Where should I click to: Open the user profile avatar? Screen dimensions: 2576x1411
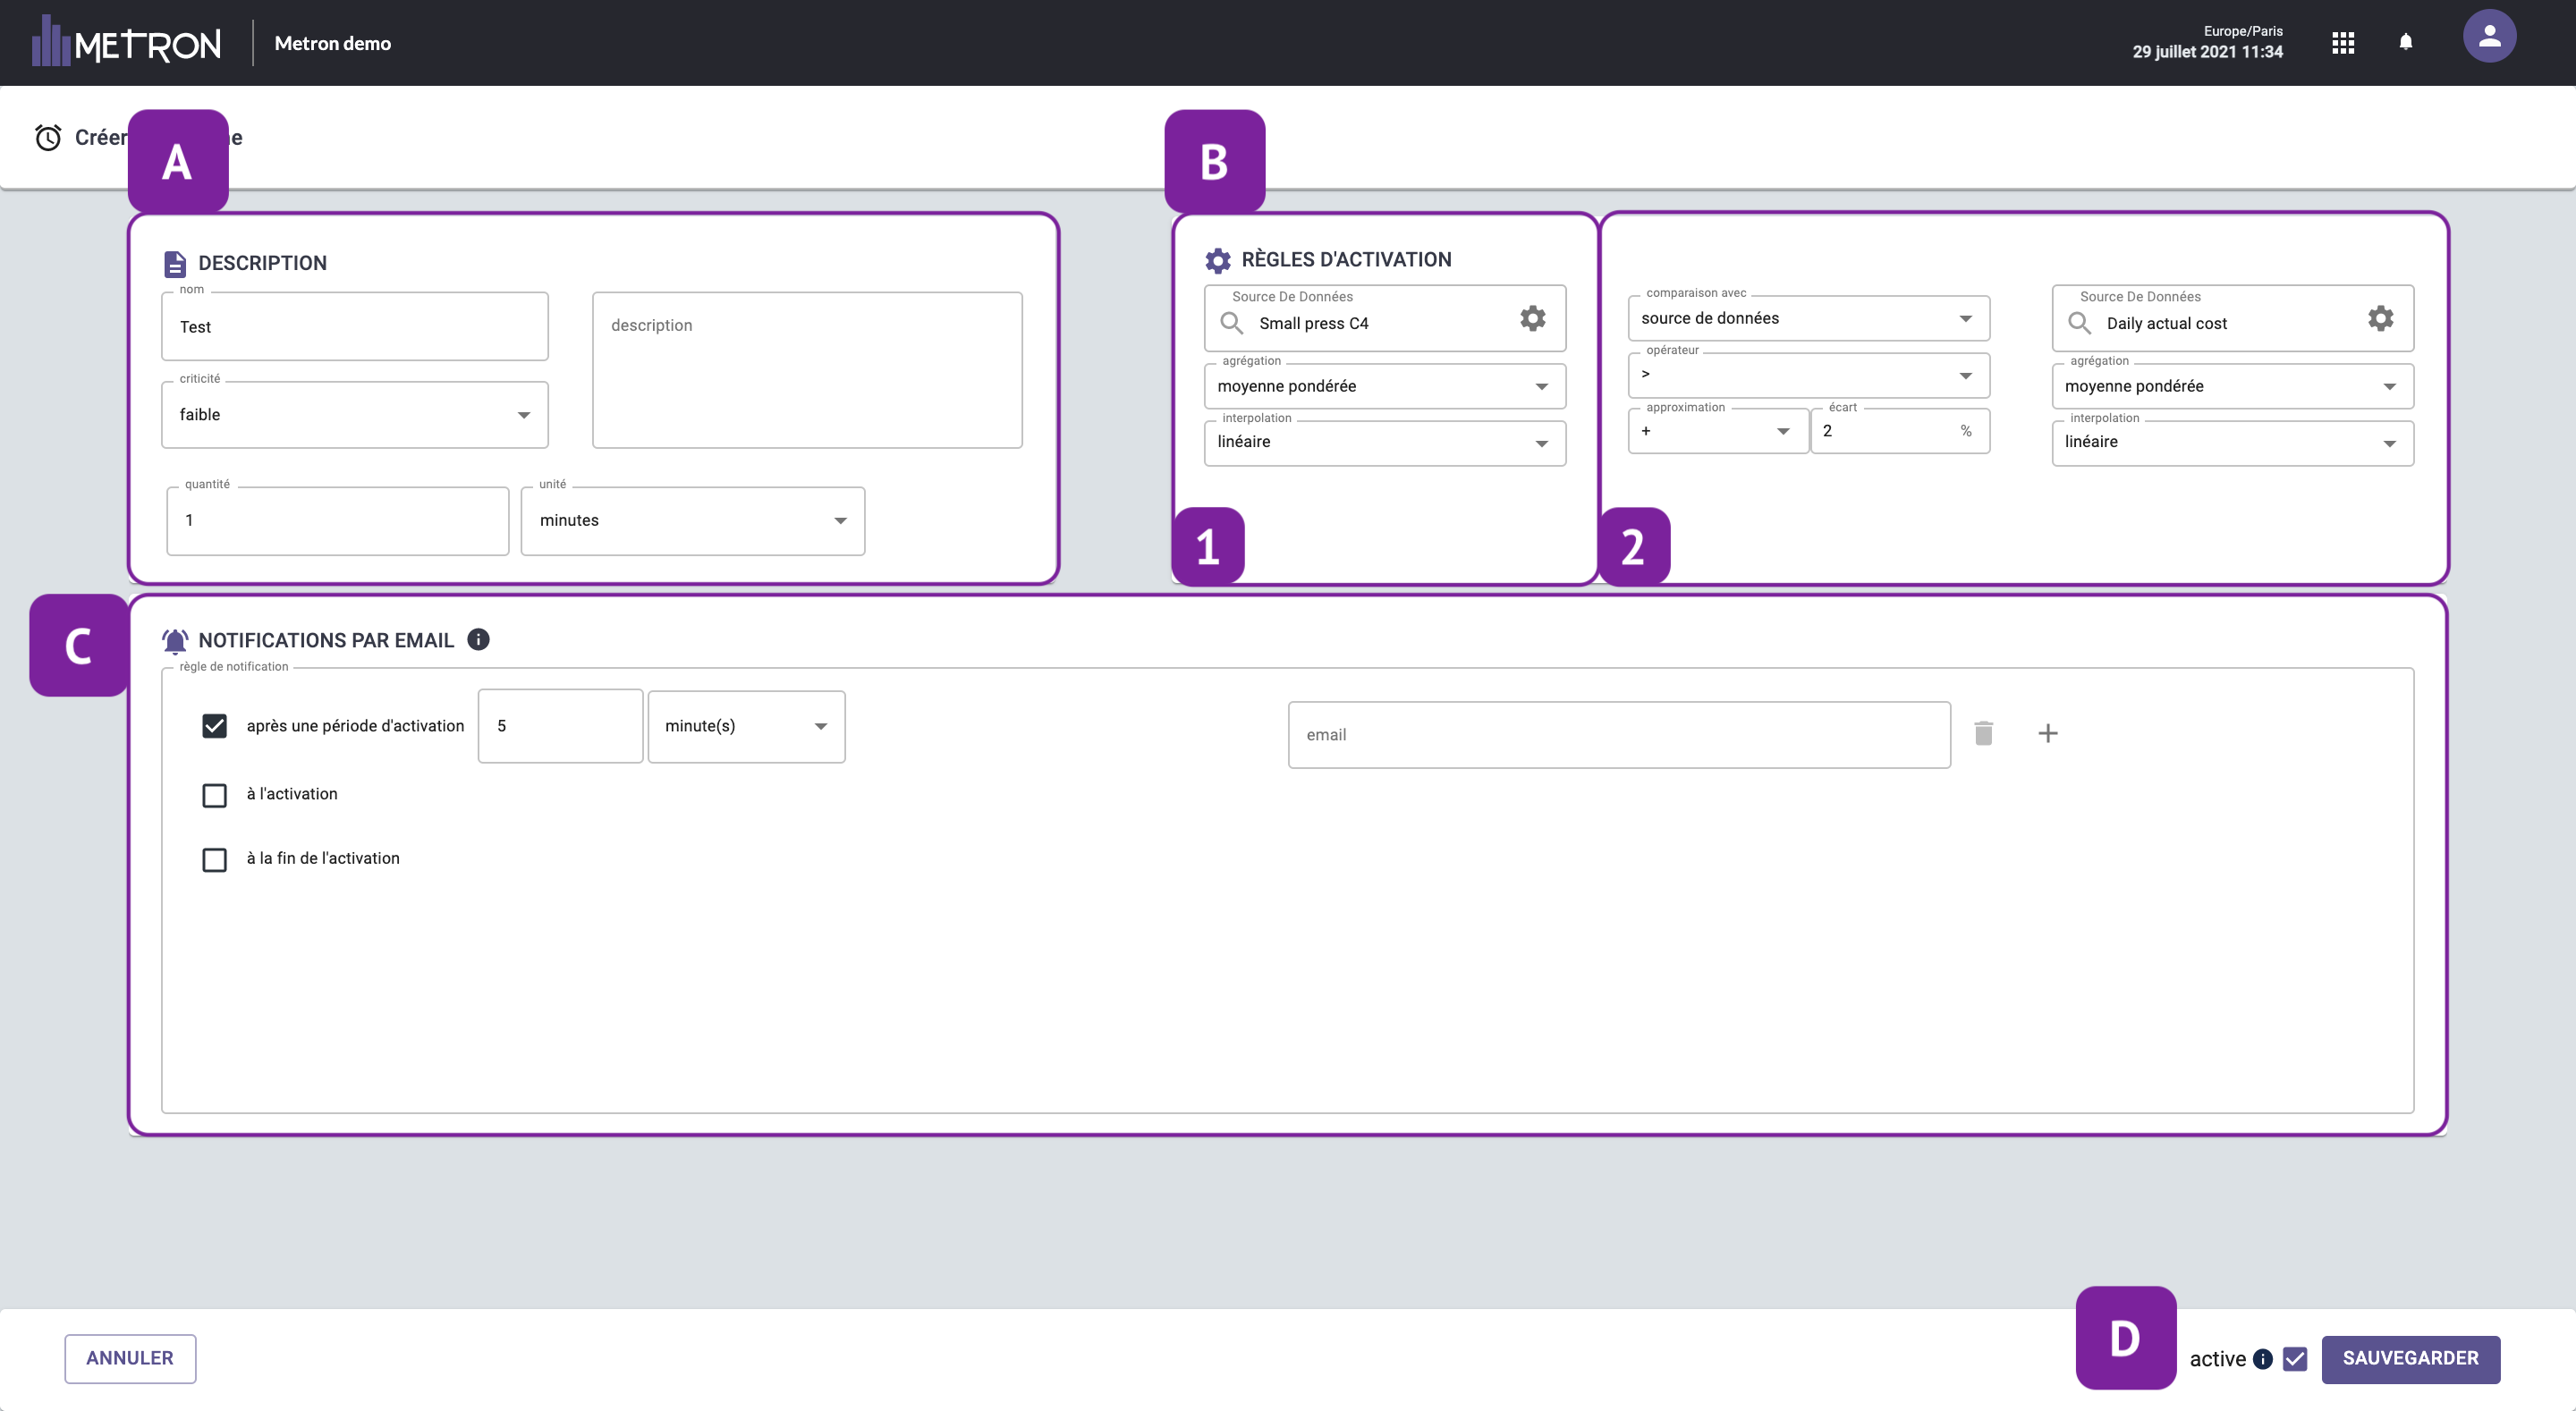pos(2488,37)
